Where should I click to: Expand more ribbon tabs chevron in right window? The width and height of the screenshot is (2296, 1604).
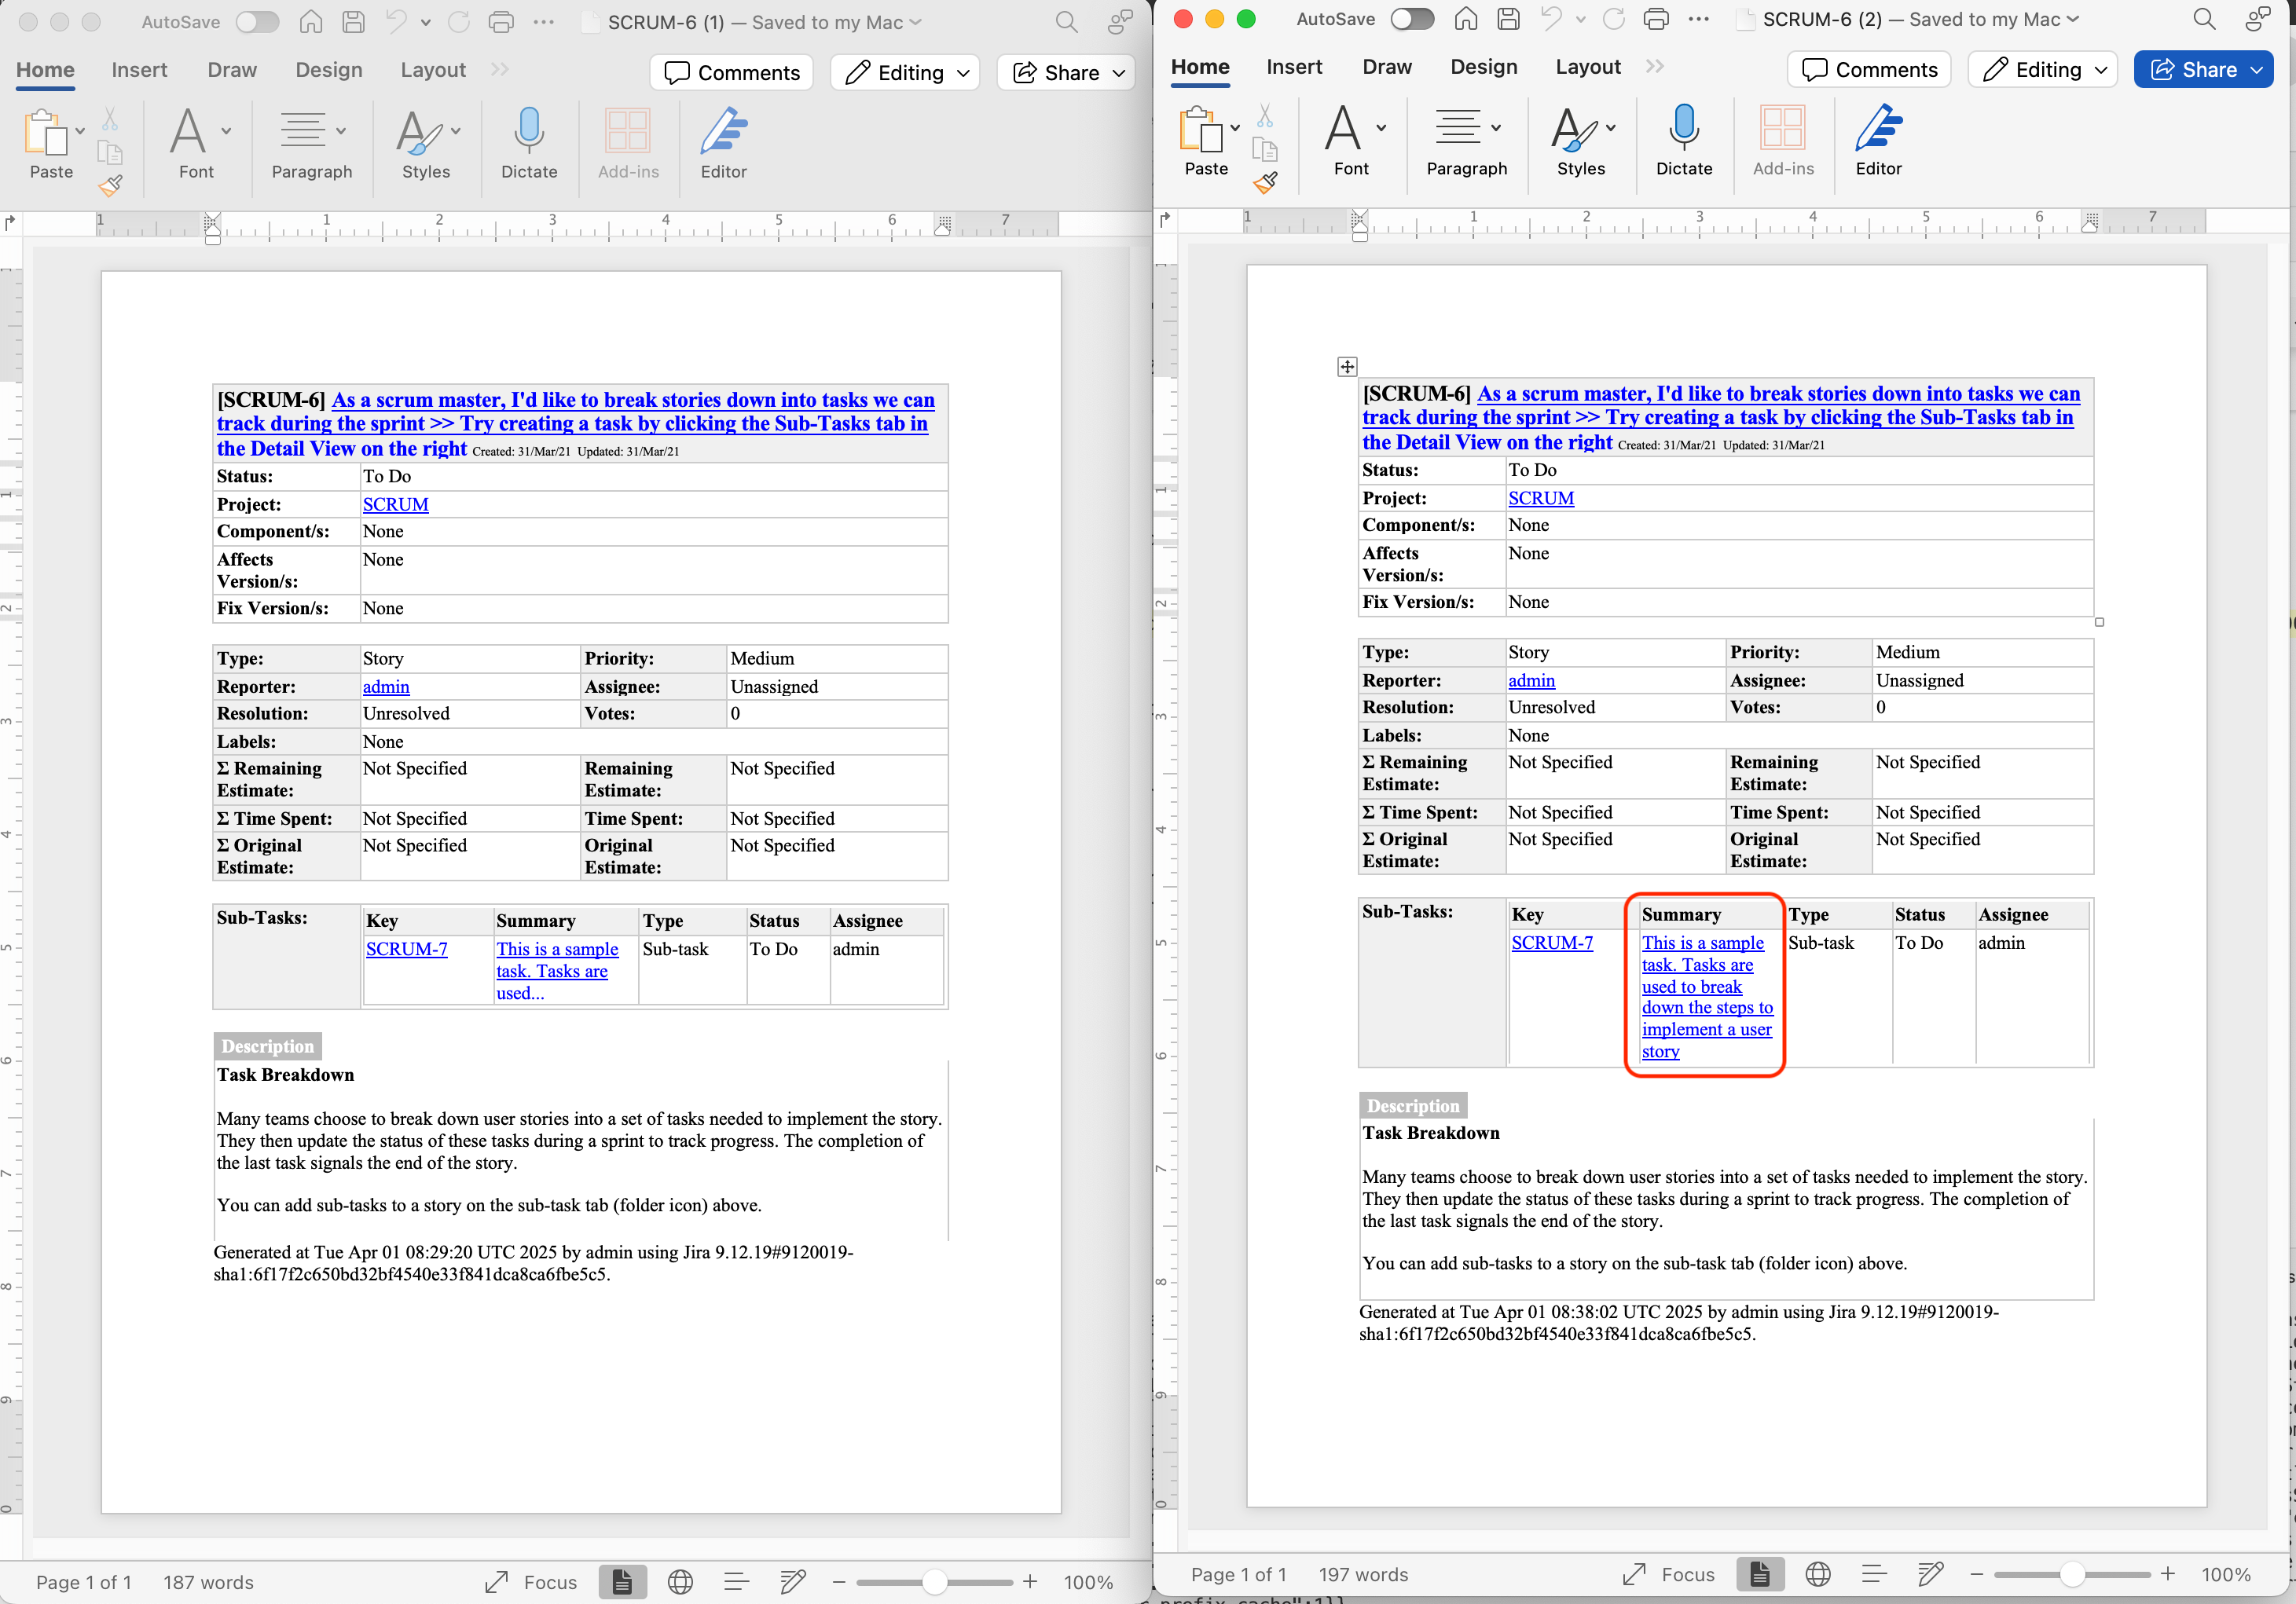(1655, 66)
